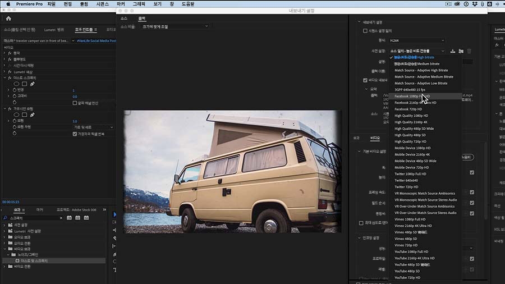Viewport: 505px width, 284px height.
Task: Click the save preset icon next to 사전 설정
Action: pyautogui.click(x=452, y=51)
